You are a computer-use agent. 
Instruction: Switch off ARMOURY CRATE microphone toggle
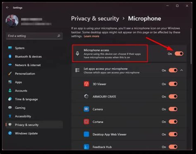(173, 96)
